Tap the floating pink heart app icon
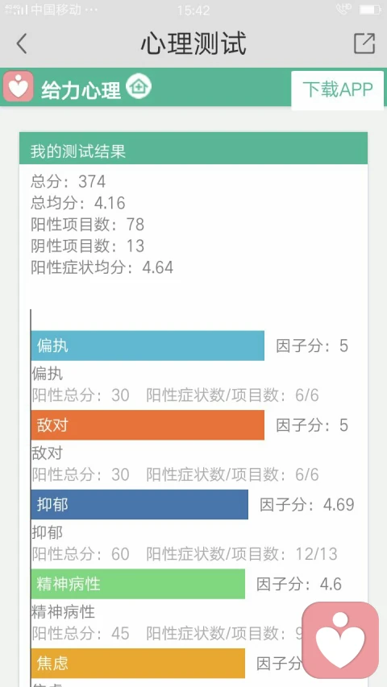The image size is (387, 687). point(340,639)
